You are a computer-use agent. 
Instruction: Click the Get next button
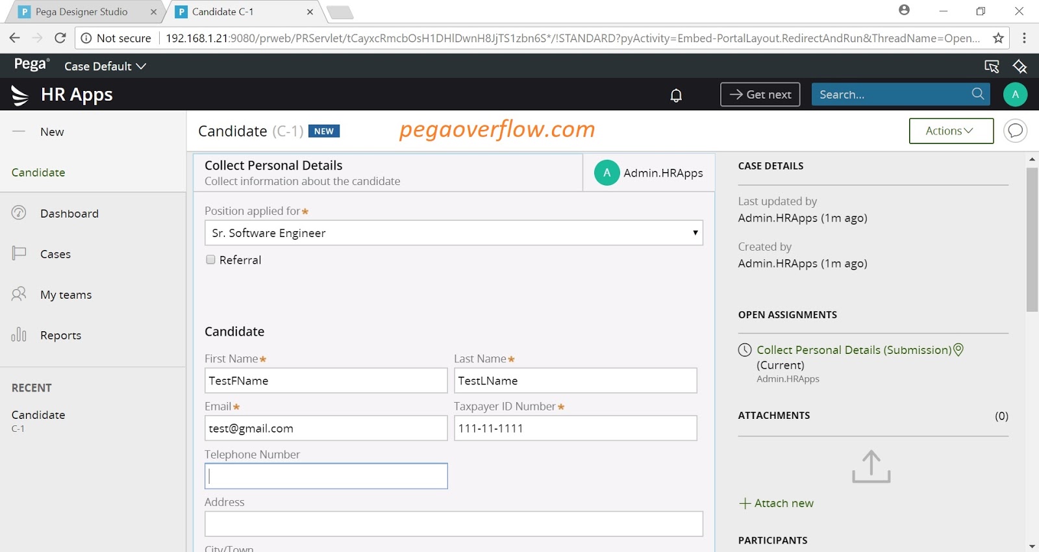coord(760,94)
